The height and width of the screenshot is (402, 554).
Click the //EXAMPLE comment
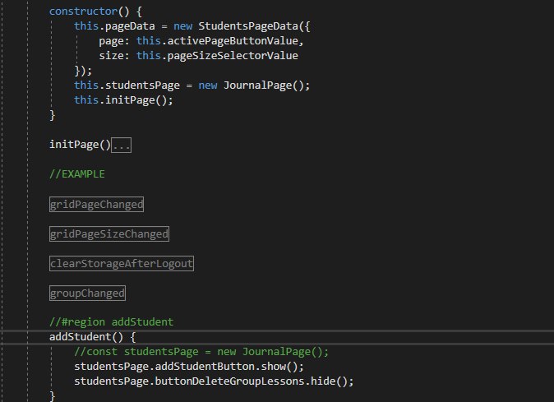[x=77, y=174]
